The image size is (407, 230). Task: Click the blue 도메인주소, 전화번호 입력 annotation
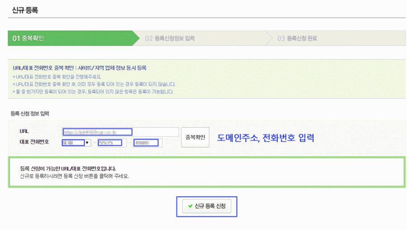pyautogui.click(x=265, y=138)
